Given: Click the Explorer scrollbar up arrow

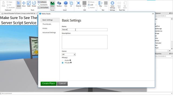Looking at the screenshot, I should point(172,19).
